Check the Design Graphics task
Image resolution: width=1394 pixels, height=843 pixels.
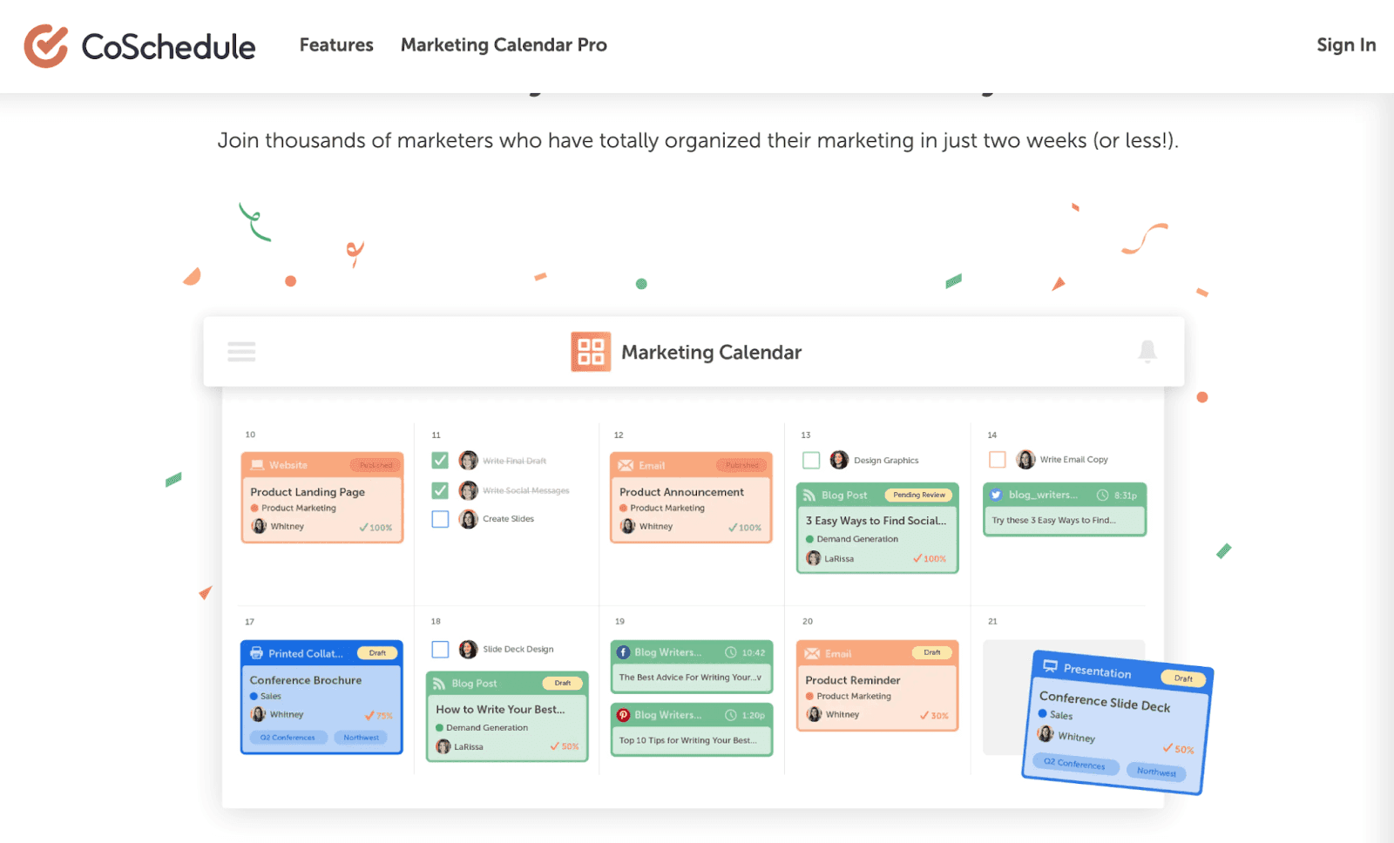(x=811, y=460)
